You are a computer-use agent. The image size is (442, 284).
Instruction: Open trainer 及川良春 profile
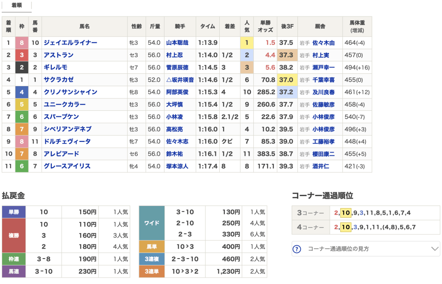[x=324, y=92]
